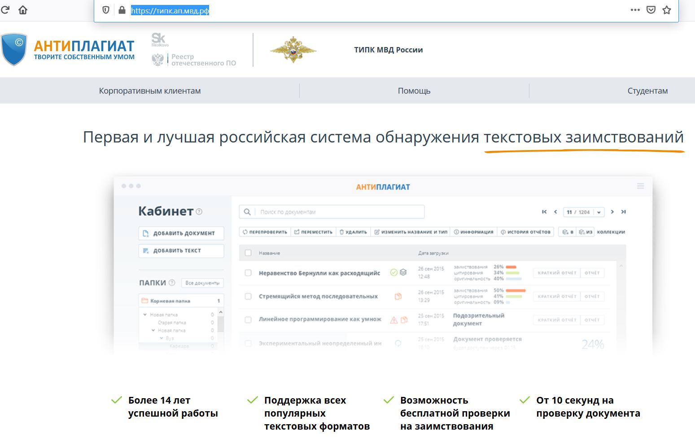Image resolution: width=695 pixels, height=439 pixels.
Task: Click the folder tree scroll-up arrow
Action: point(220,312)
